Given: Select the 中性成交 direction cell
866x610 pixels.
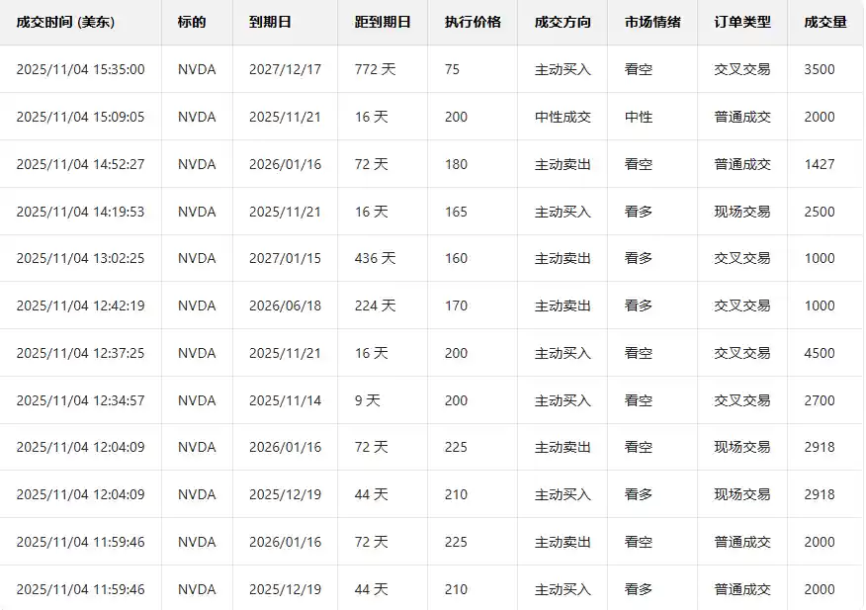Looking at the screenshot, I should click(x=563, y=117).
